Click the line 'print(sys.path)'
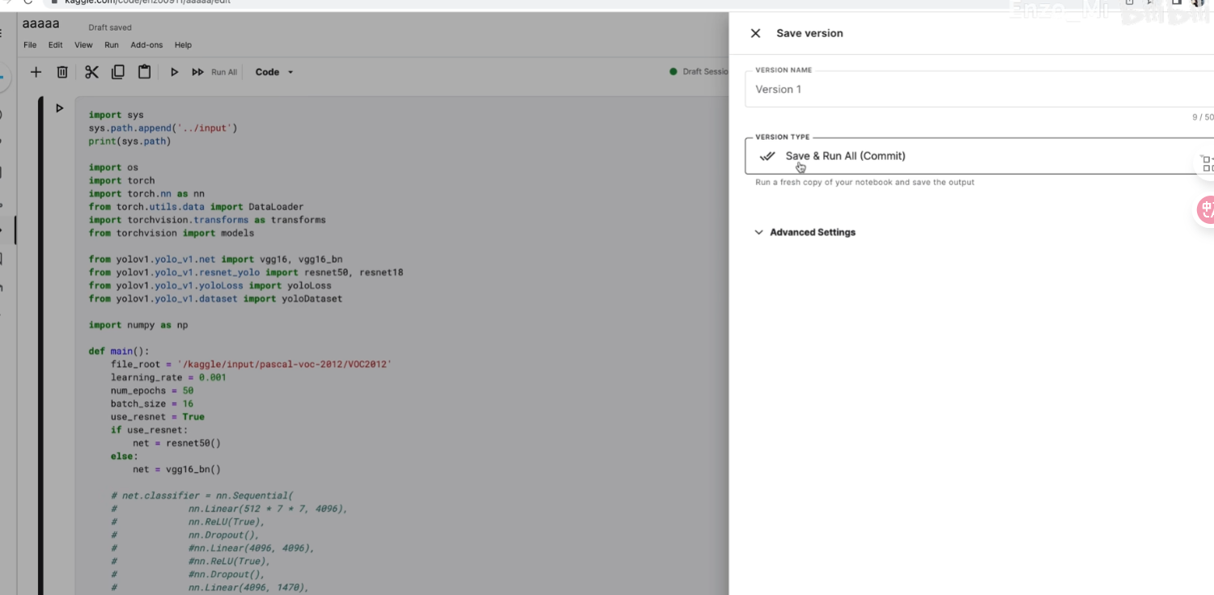1214x595 pixels. (x=129, y=141)
